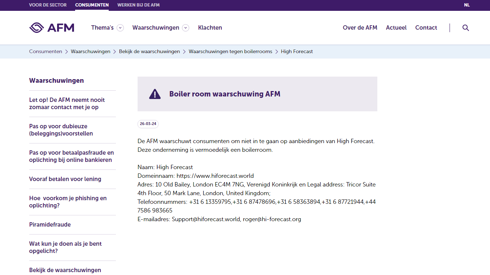Change language via NL selector
This screenshot has height=275, width=490.
click(467, 5)
